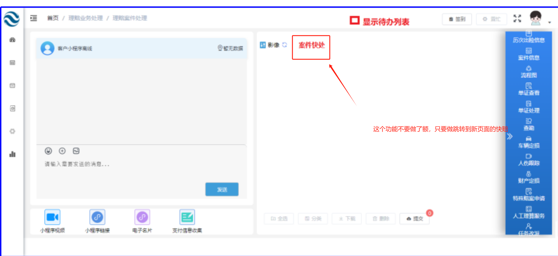Click the red 0 badge on 提交
Image resolution: width=558 pixels, height=256 pixels.
tap(430, 213)
